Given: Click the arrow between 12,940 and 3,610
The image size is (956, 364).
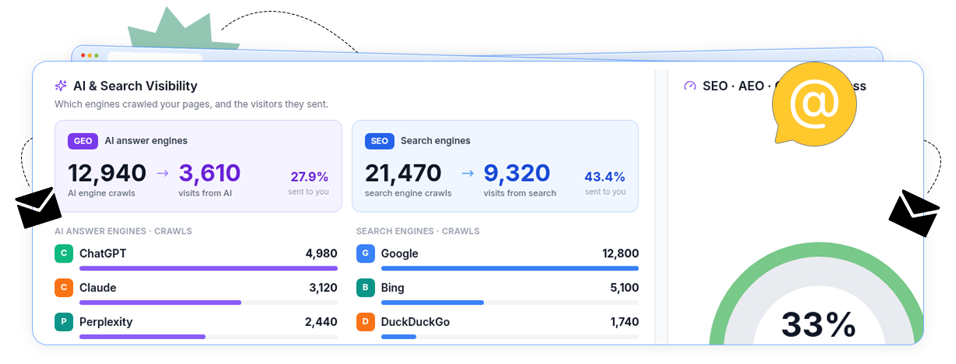Looking at the screenshot, I should [162, 173].
